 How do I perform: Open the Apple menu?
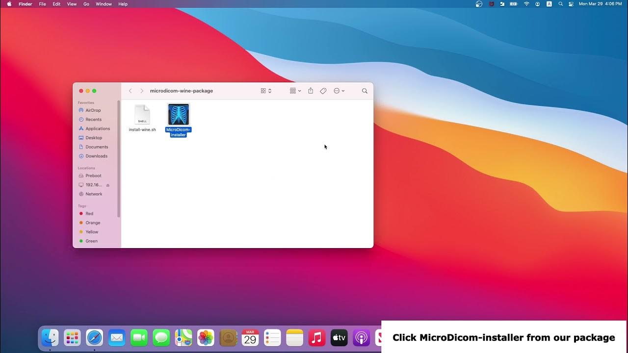[9, 4]
